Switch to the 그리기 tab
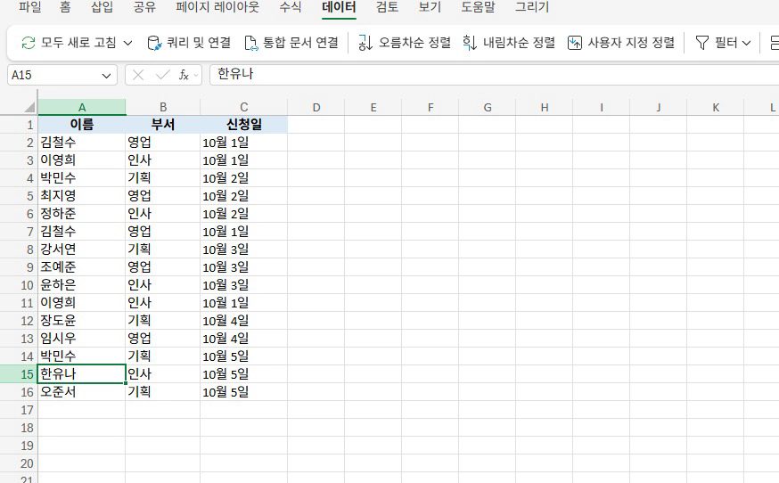The width and height of the screenshot is (779, 483). (x=531, y=7)
